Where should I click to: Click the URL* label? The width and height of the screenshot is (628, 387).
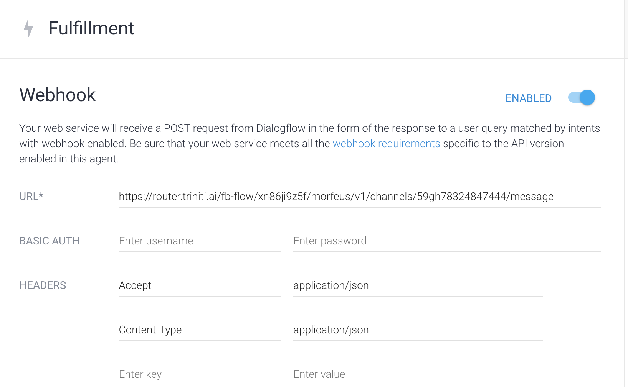click(x=31, y=197)
